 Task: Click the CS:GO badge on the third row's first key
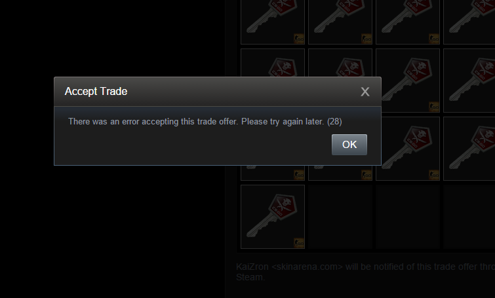pyautogui.click(x=299, y=175)
